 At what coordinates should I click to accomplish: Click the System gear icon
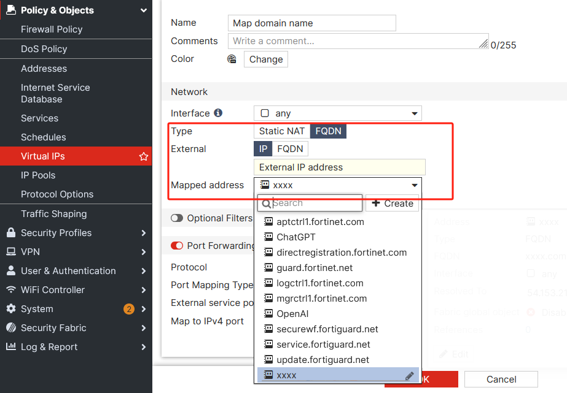pyautogui.click(x=11, y=308)
